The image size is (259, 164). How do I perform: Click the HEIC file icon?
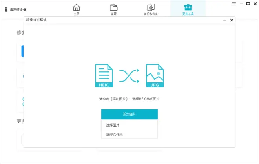coord(104,76)
